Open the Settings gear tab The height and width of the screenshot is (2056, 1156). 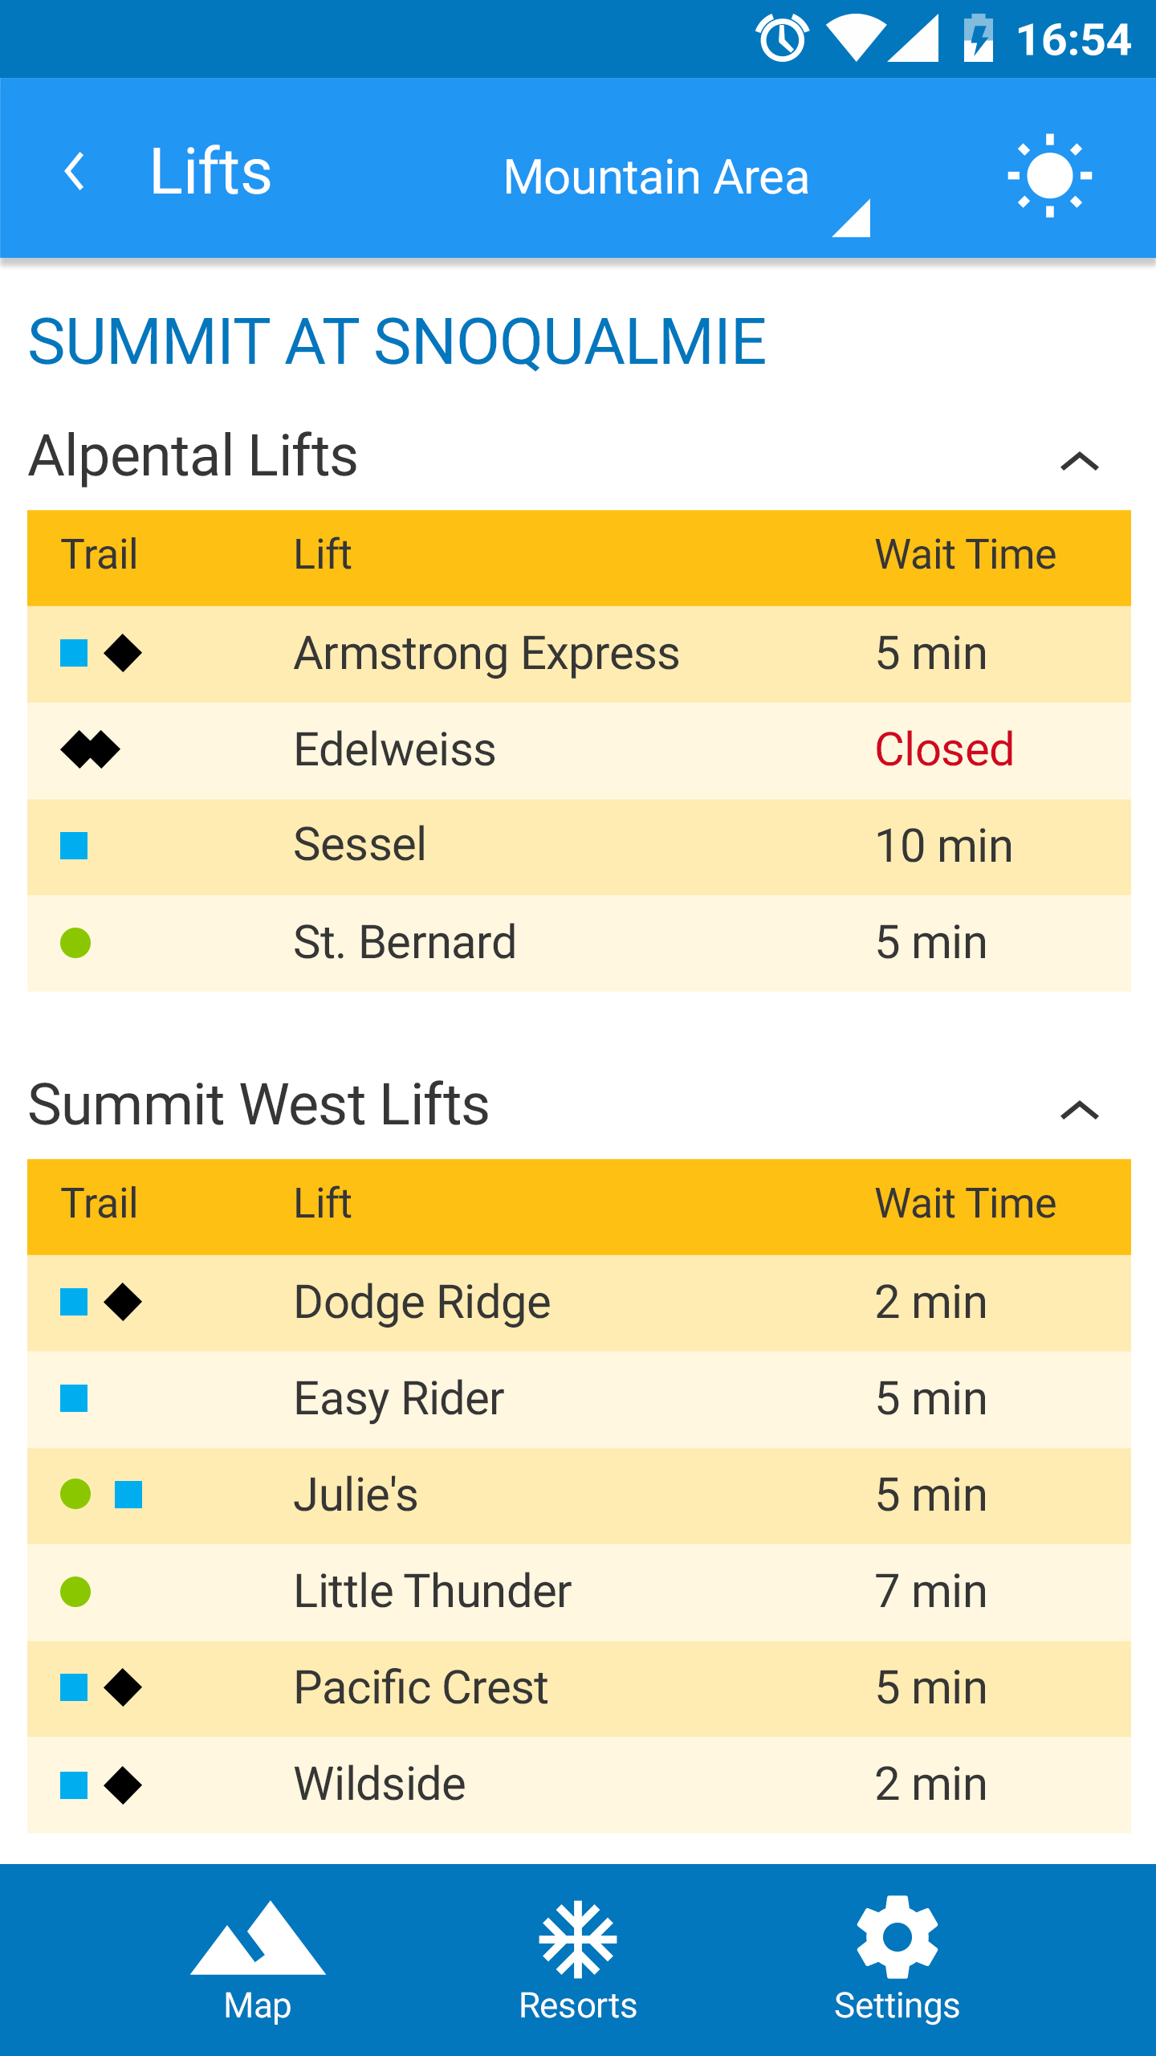click(x=897, y=1960)
